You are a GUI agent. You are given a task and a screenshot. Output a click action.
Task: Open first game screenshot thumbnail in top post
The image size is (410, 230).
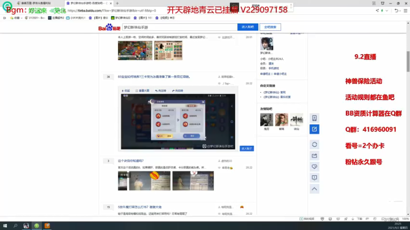coord(135,51)
